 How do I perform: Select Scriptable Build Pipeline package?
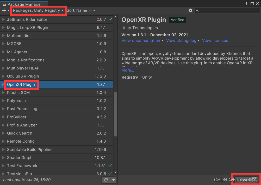pos(57,150)
